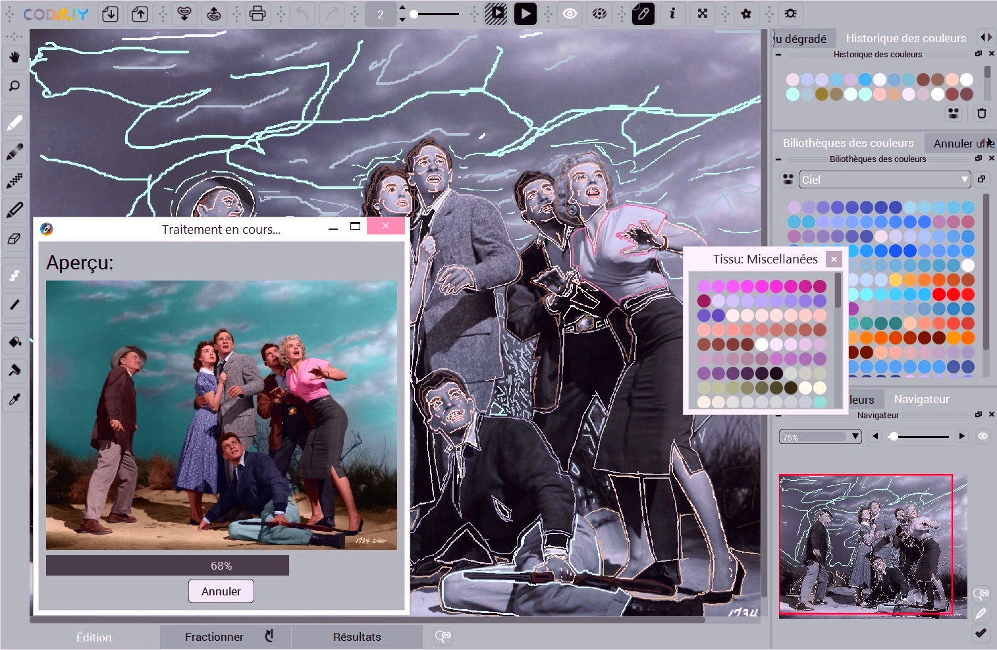This screenshot has height=650, width=997.
Task: Switch to Historique des couleurs tab
Action: click(906, 38)
